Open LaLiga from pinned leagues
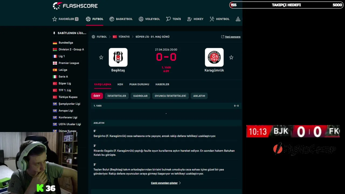The height and width of the screenshot is (194, 345). [x=60, y=70]
